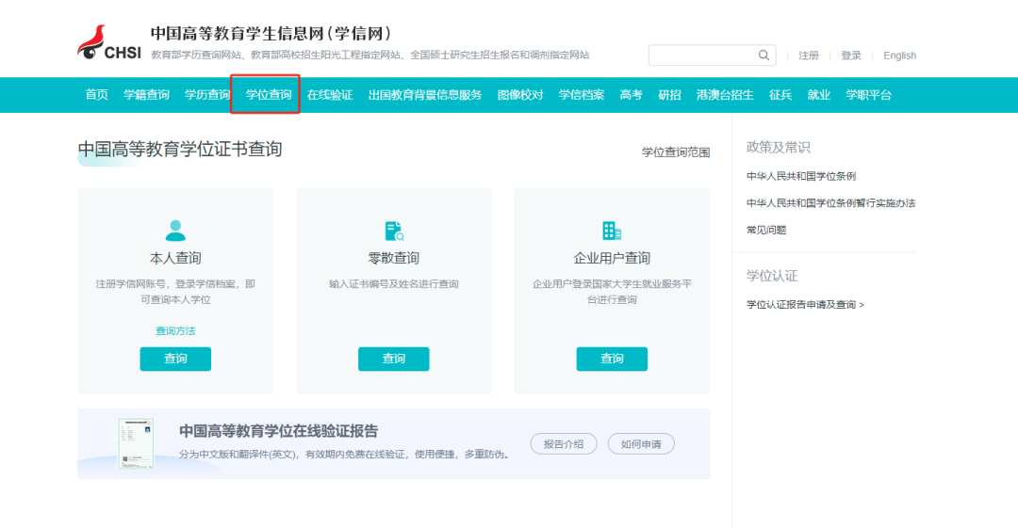Image resolution: width=1018 pixels, height=528 pixels.
Task: Click 查询 button in 本人查询 card
Action: (x=175, y=359)
